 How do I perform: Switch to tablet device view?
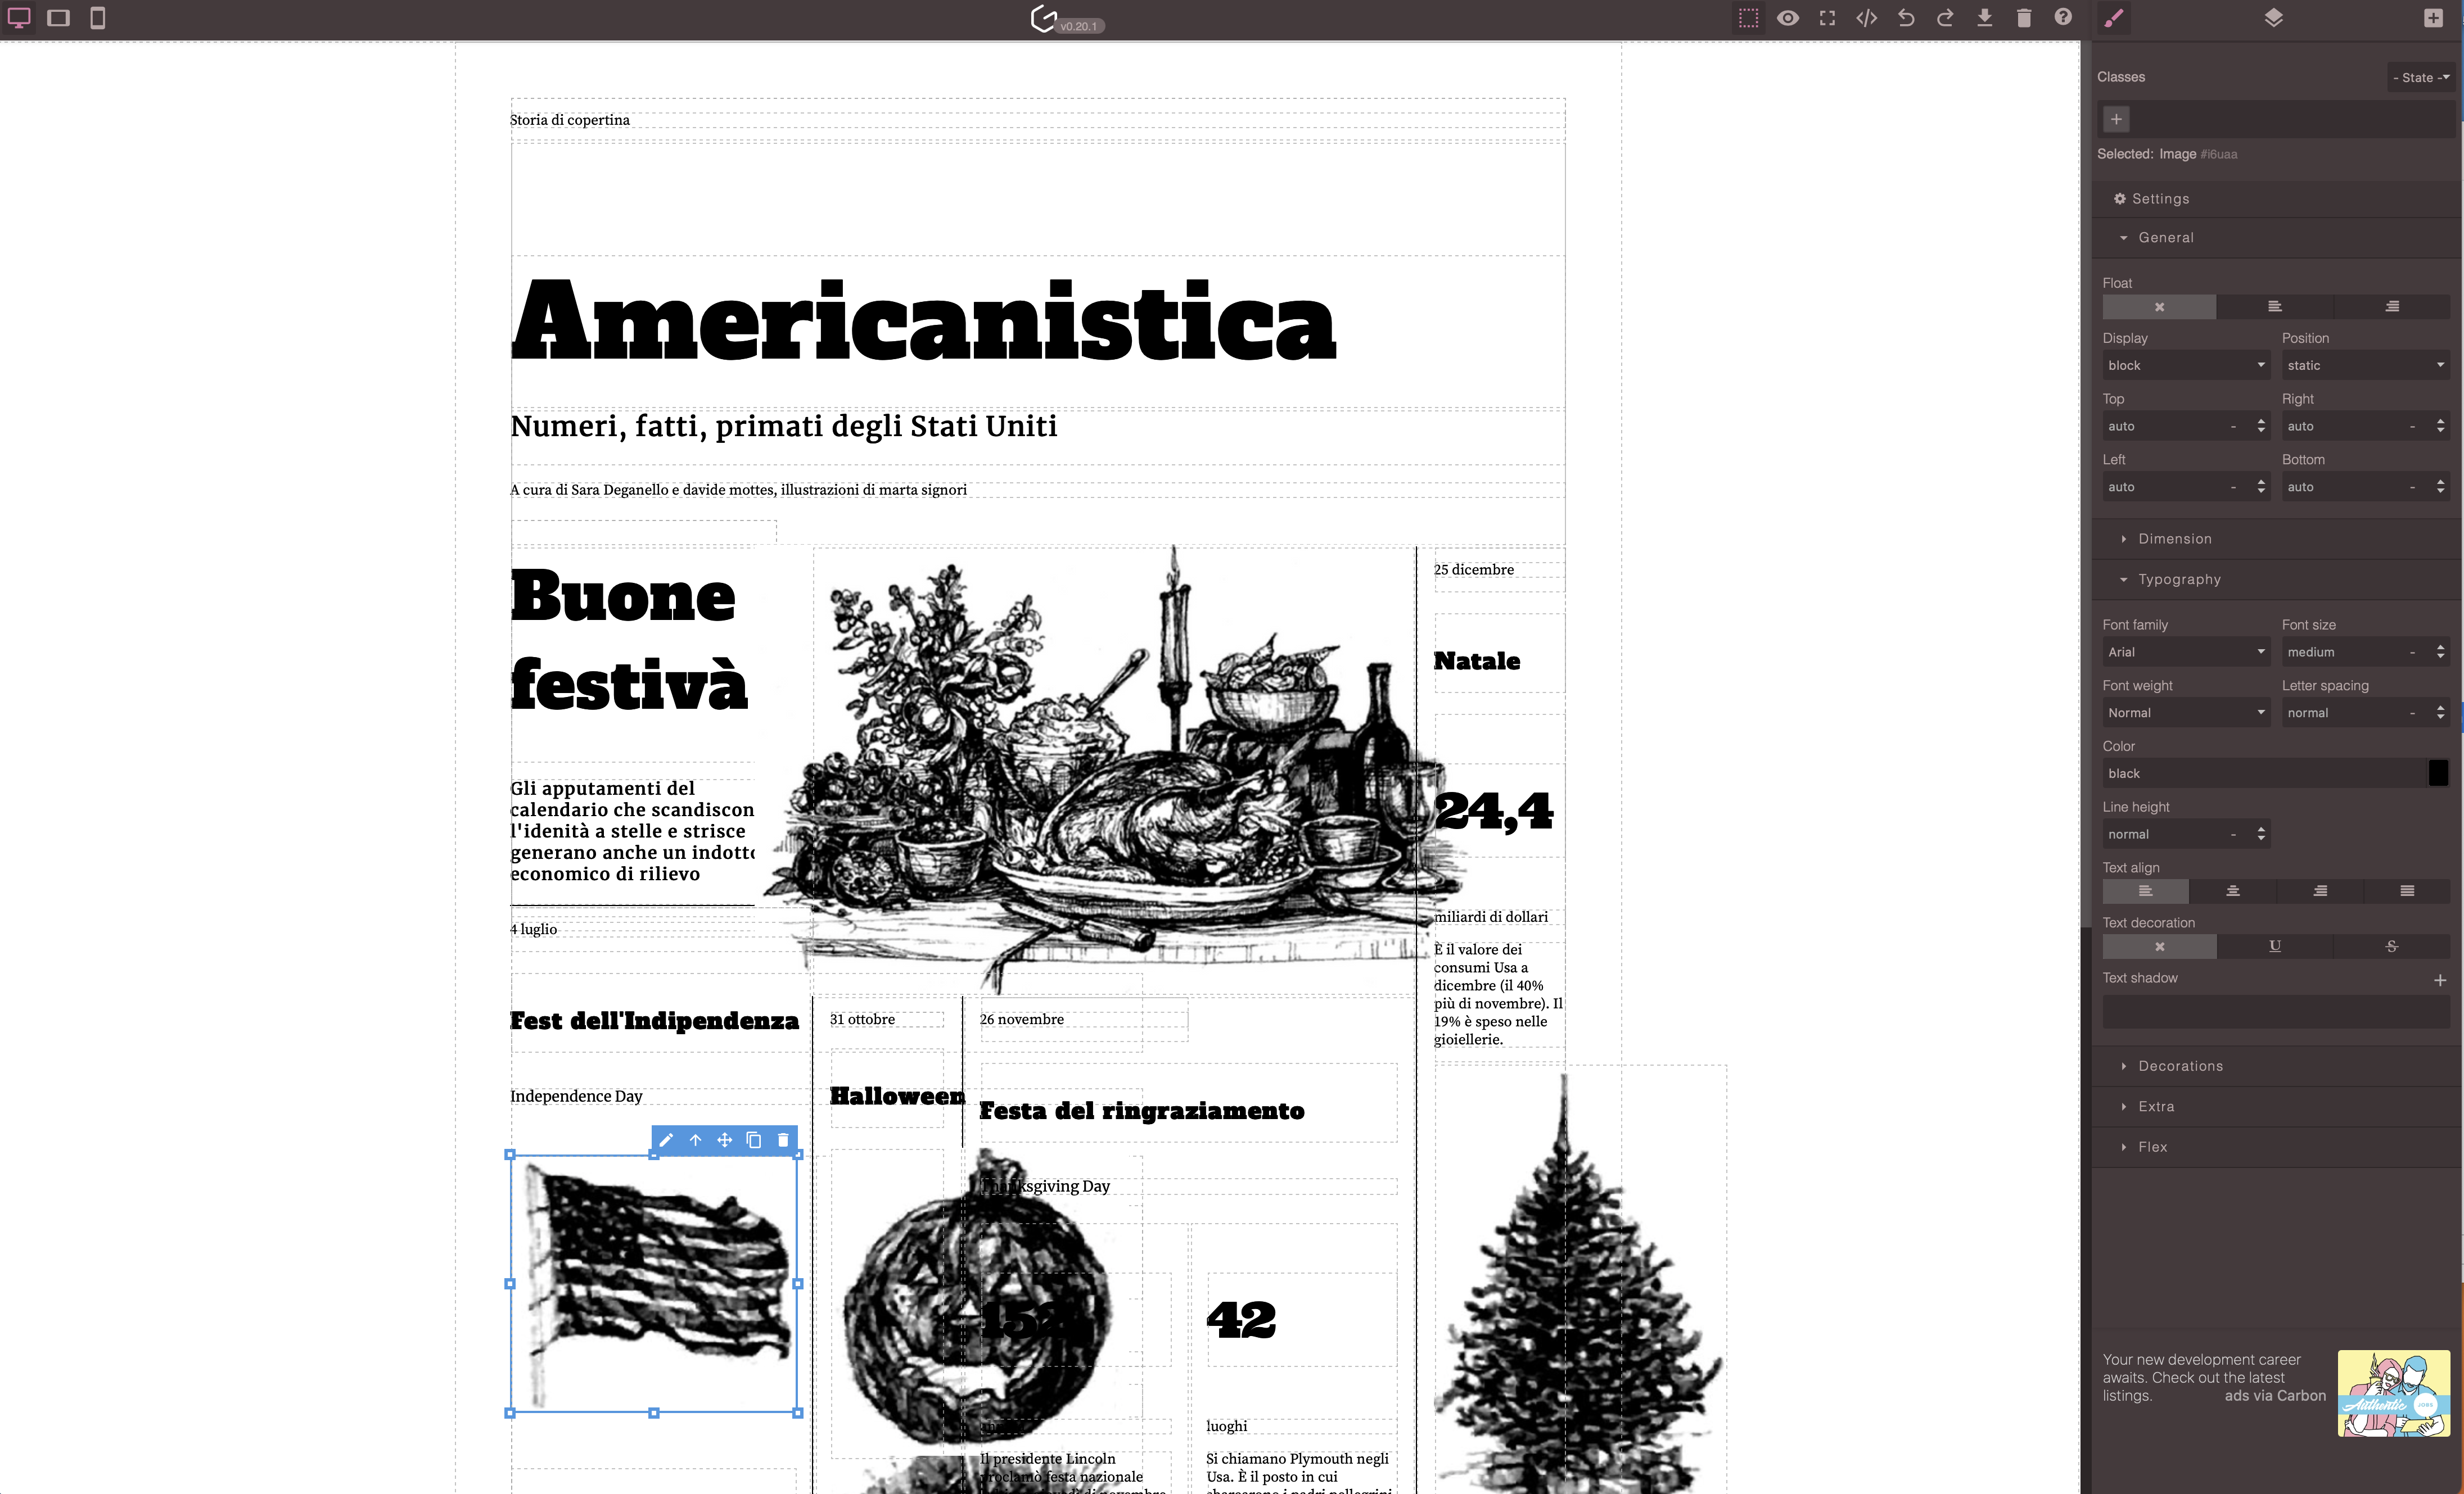[x=58, y=18]
